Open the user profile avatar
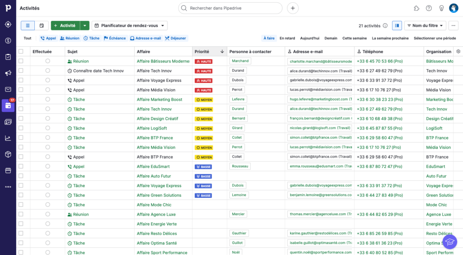This screenshot has width=463, height=255. click(454, 8)
